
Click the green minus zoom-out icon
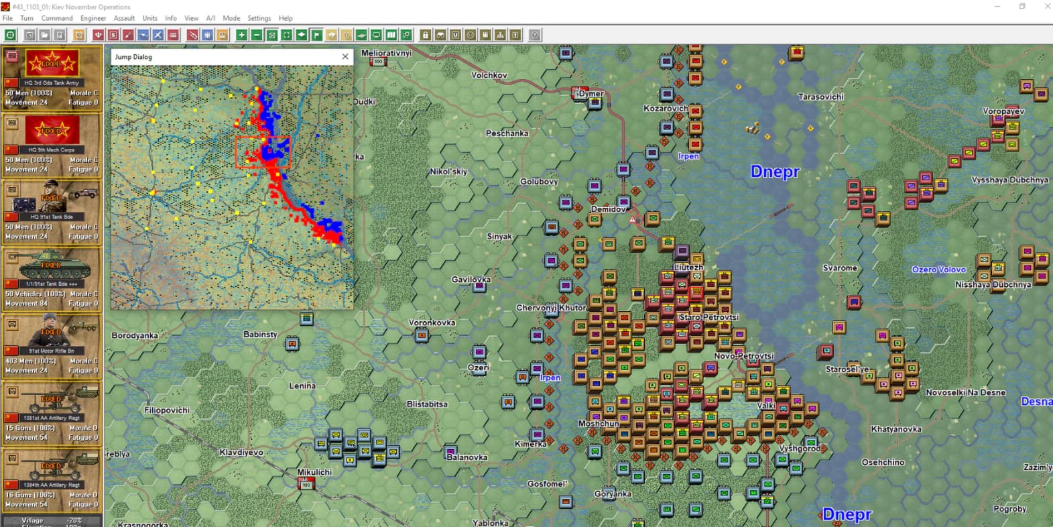257,35
